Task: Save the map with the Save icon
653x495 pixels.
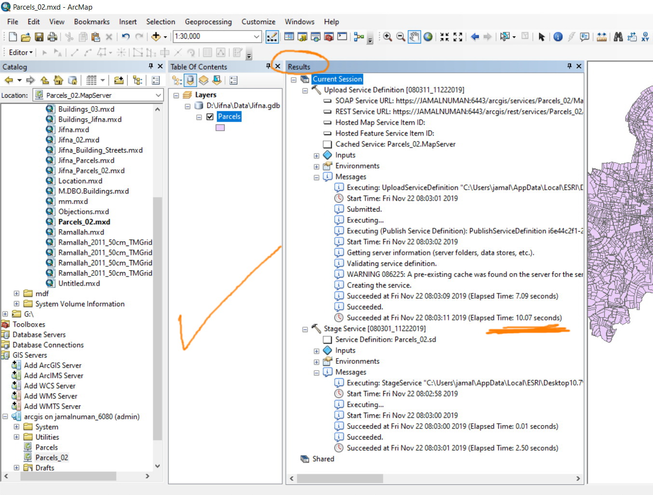Action: tap(39, 37)
